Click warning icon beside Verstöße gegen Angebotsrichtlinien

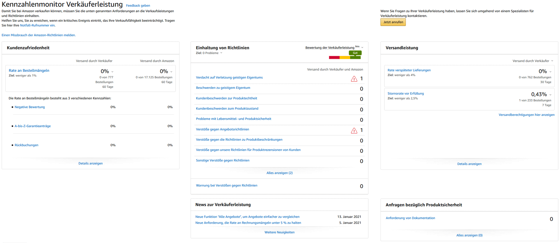pyautogui.click(x=354, y=130)
